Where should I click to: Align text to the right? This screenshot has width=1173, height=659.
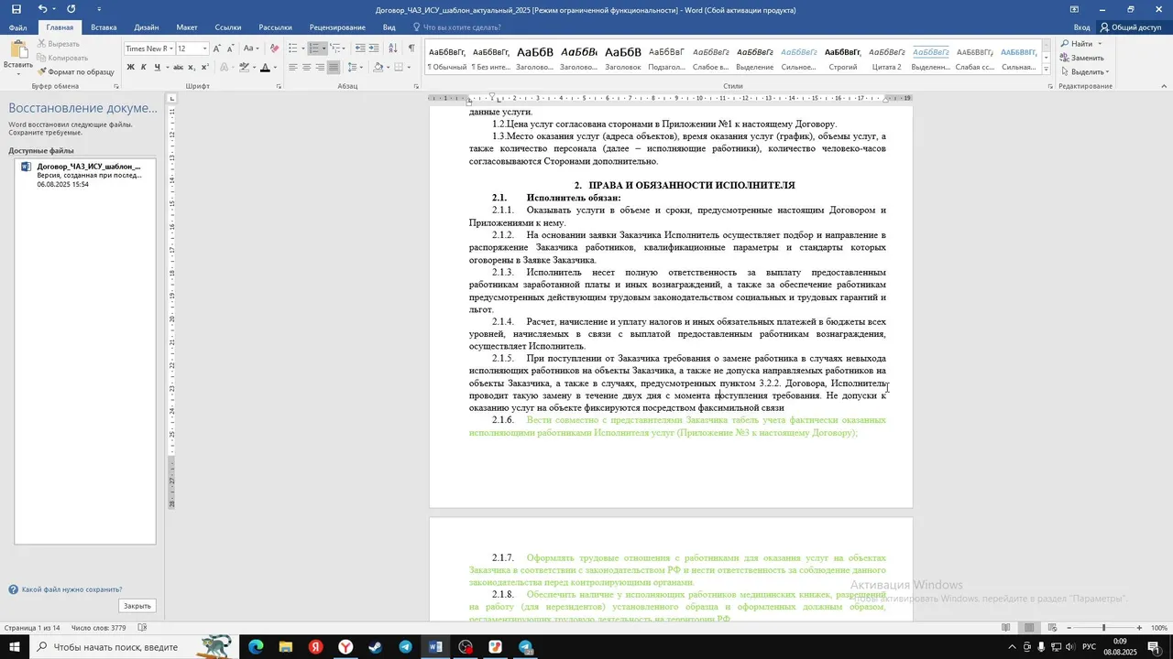(x=319, y=67)
